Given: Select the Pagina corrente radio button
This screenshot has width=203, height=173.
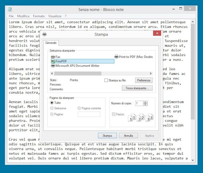Looking at the screenshot, I should [x=79, y=108].
